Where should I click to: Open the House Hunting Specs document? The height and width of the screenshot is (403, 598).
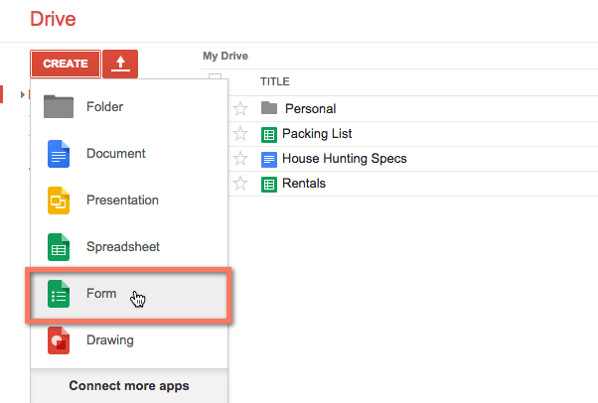point(344,159)
